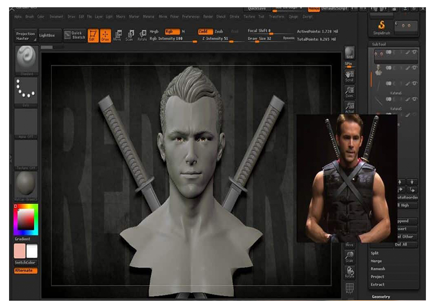
Task: Select Scale mode in the top toolbar
Action: (130, 35)
